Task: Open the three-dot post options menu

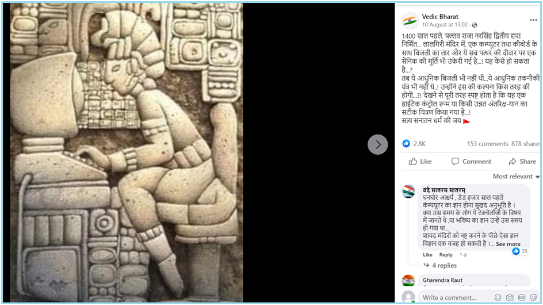Action: click(533, 21)
